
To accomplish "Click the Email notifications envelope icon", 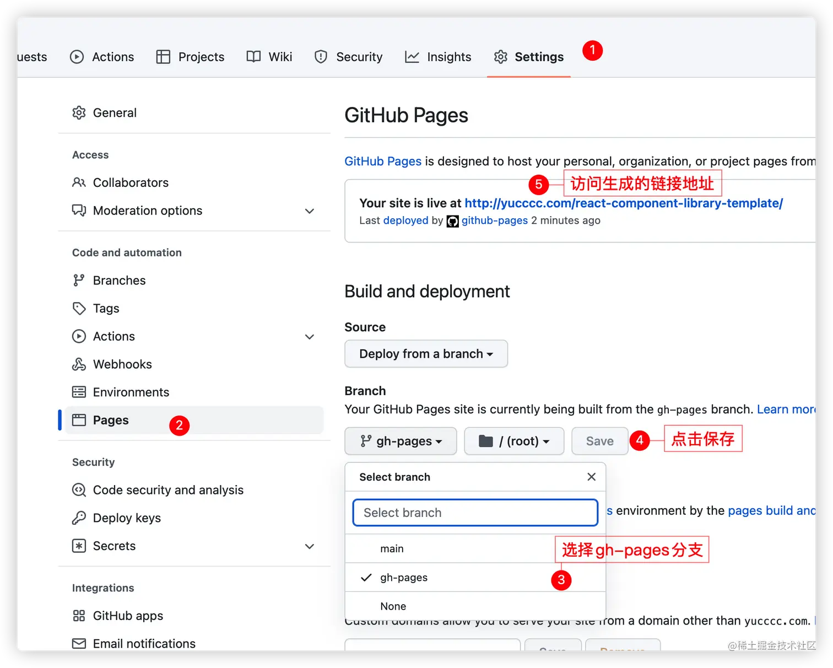I will [79, 644].
